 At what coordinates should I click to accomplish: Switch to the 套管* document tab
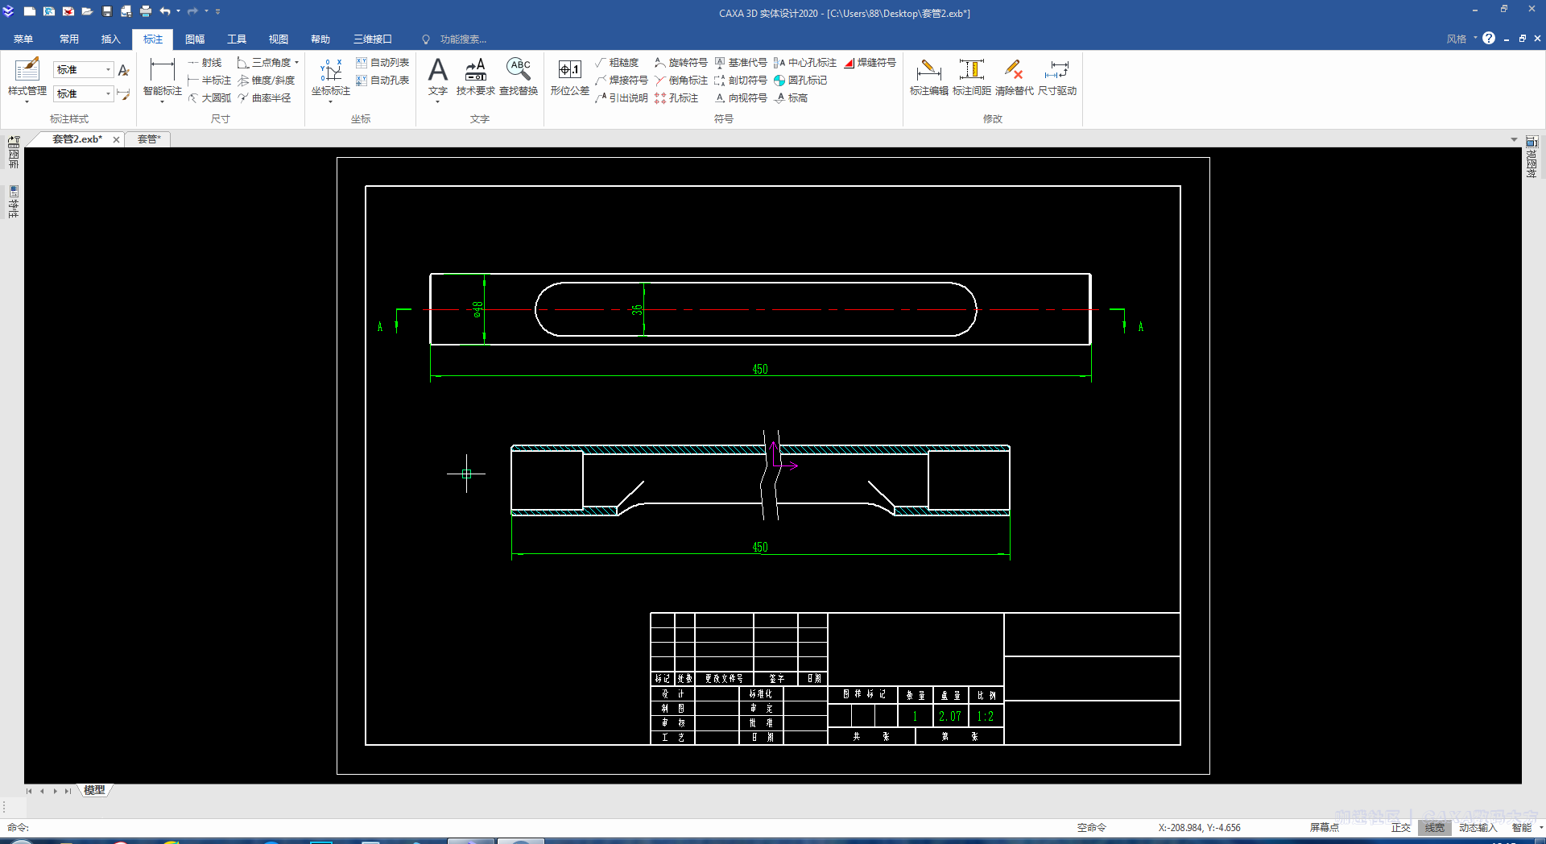149,139
